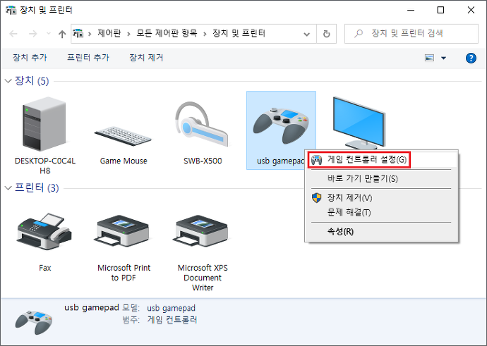Select the Fax printer icon
The width and height of the screenshot is (487, 346).
click(44, 230)
